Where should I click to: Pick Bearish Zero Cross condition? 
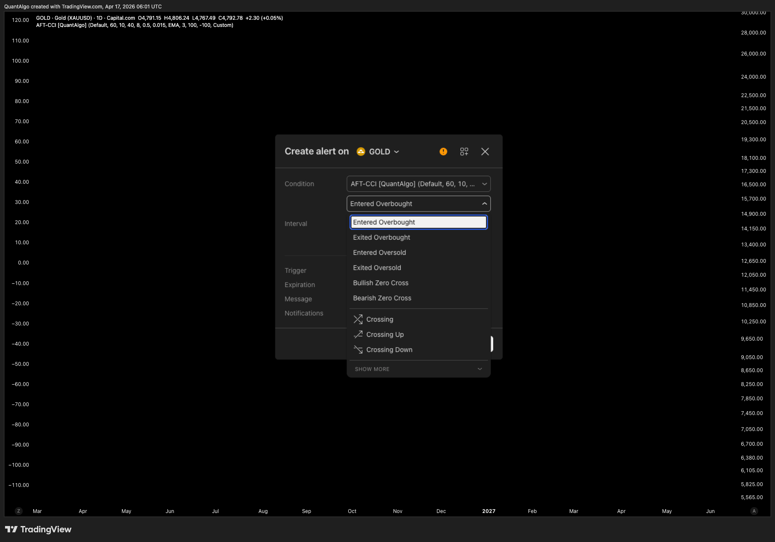click(x=418, y=298)
